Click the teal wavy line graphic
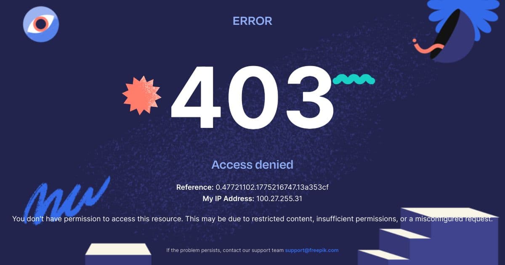Image resolution: width=505 pixels, height=265 pixels. coord(353,79)
